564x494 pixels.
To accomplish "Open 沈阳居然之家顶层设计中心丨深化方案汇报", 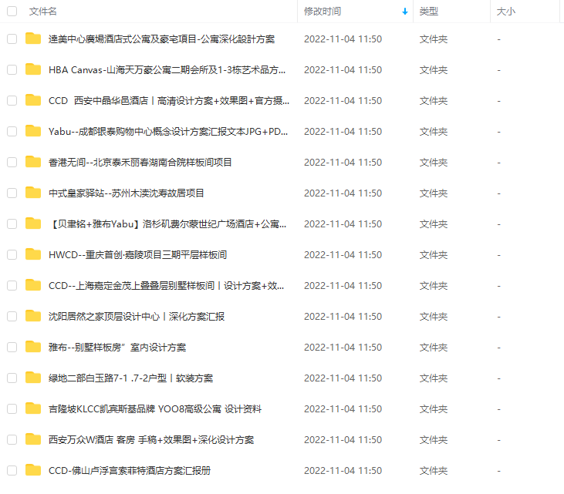I will coord(137,318).
